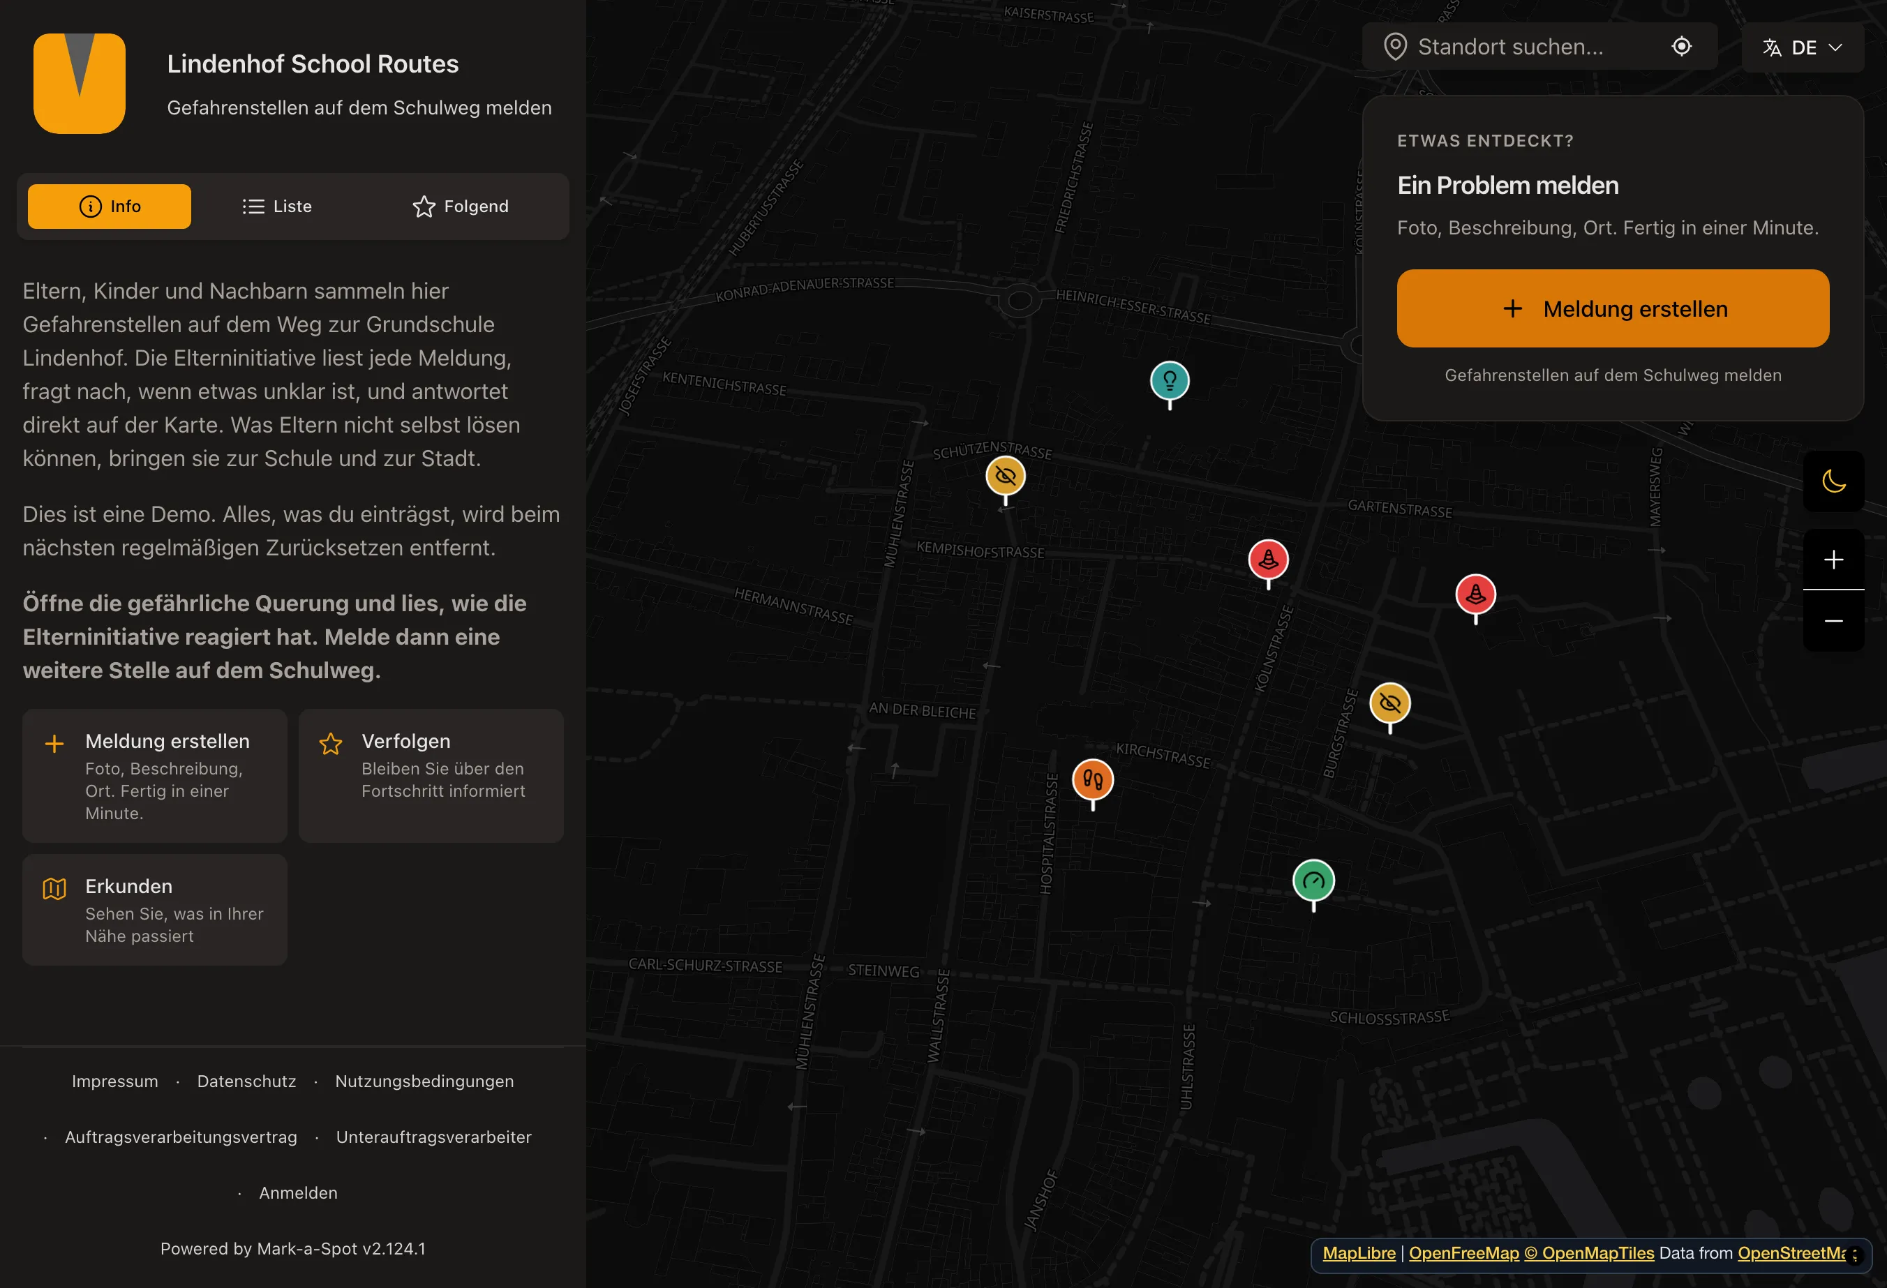Zoom in the map with plus button

[1833, 560]
